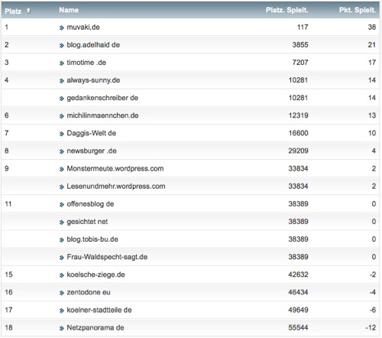Select the value 46434 in zentodone row
Screen dimensions: 382x338
(298, 292)
